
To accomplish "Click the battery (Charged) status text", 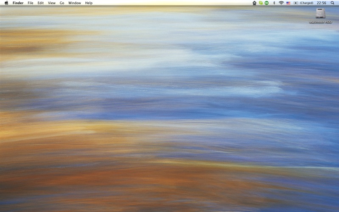I will pos(306,3).
